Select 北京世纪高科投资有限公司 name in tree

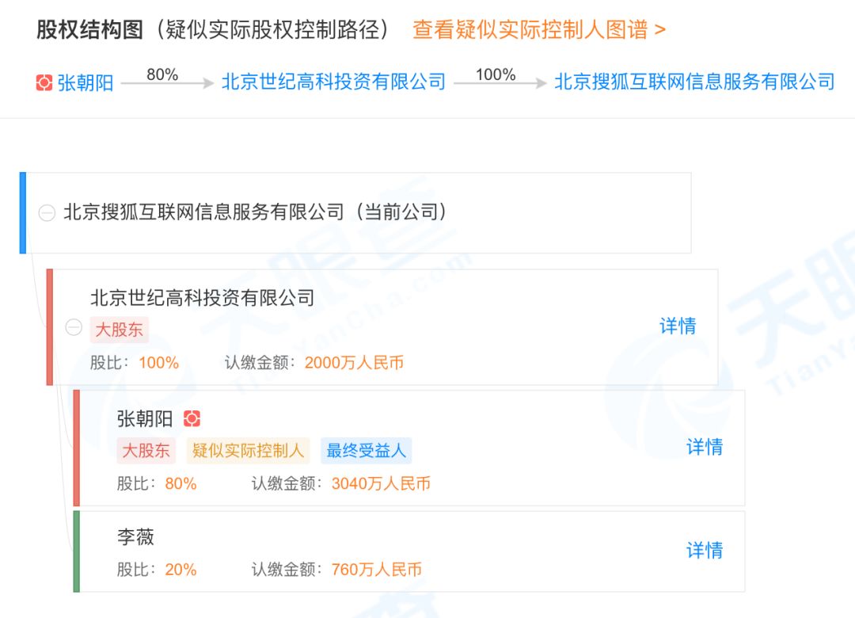click(x=203, y=298)
